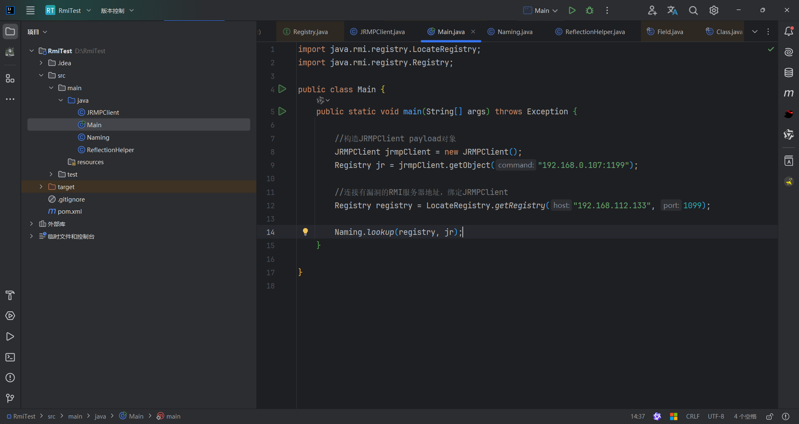Click the main method breadcrumb
The image size is (799, 424).
coord(169,417)
